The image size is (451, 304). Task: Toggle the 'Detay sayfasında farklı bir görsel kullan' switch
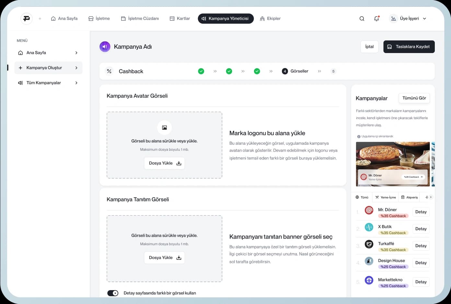pos(113,293)
